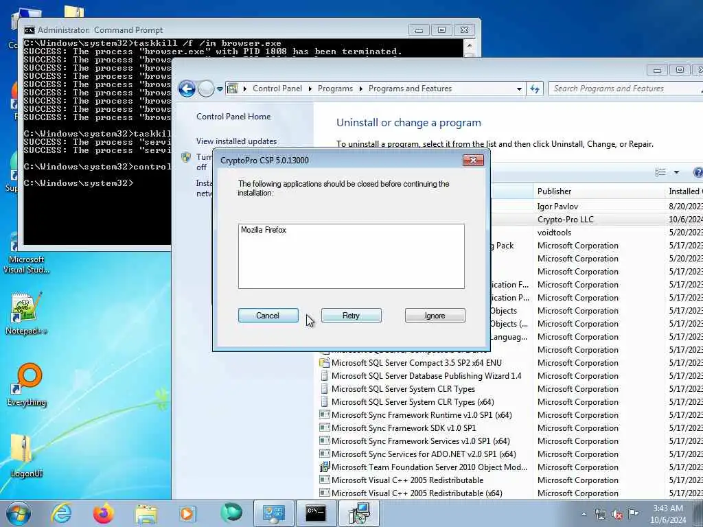Click the Search Programs and Features field
The width and height of the screenshot is (703, 527).
(x=623, y=89)
